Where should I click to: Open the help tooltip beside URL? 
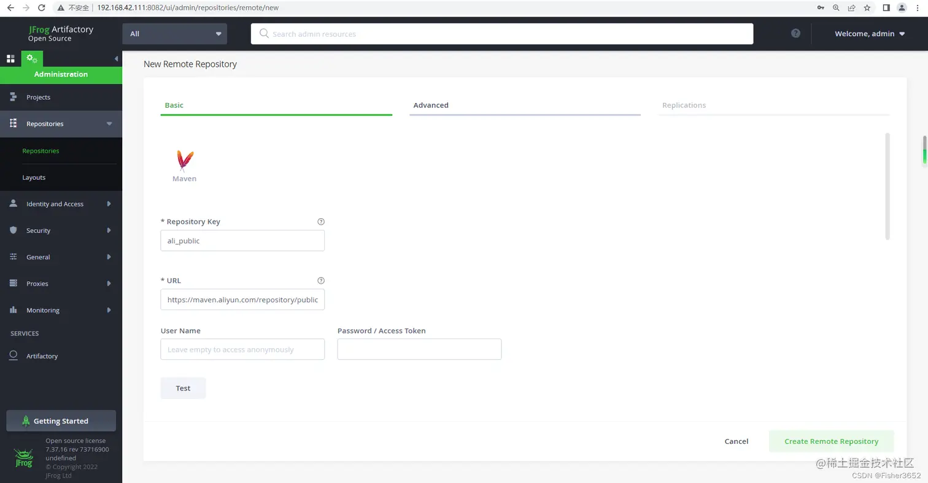321,281
